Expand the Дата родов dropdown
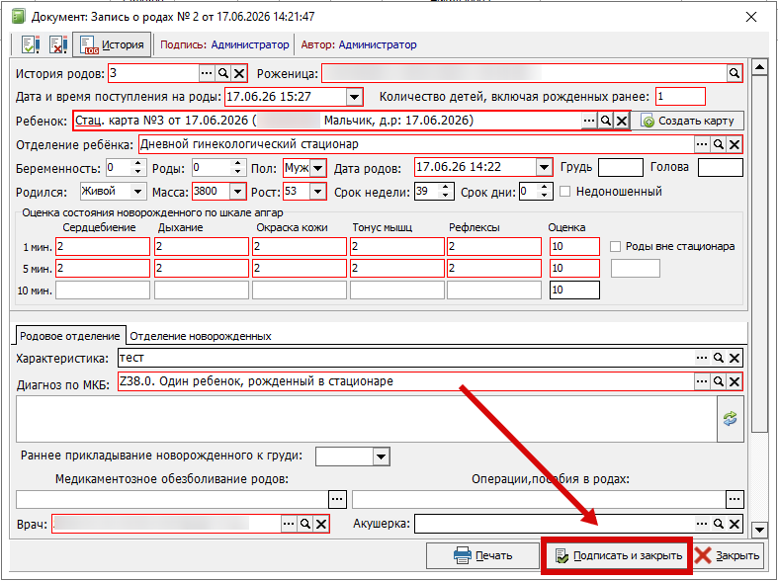Viewport: 778px width, 581px height. (x=544, y=167)
